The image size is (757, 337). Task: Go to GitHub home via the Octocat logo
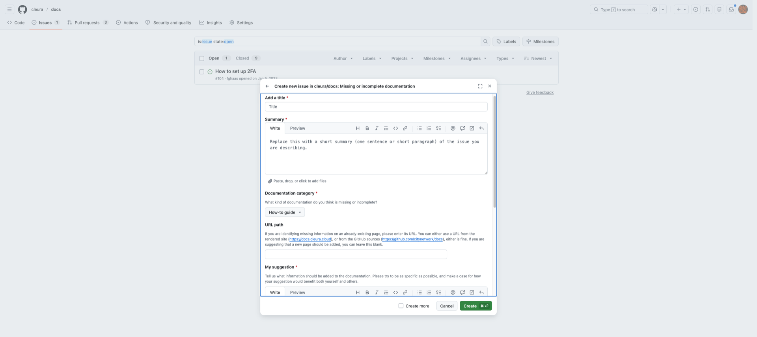[22, 9]
